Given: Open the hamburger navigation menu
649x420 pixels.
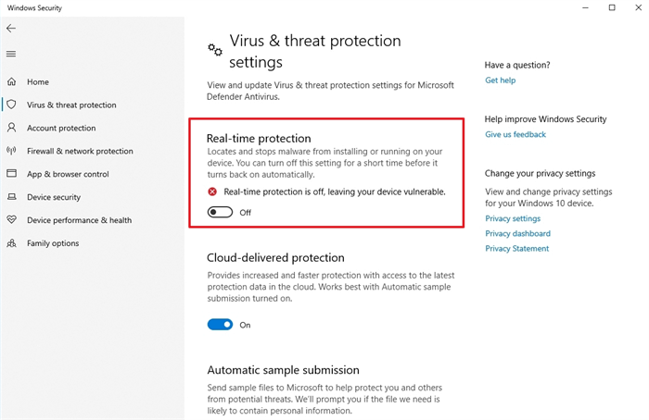Looking at the screenshot, I should (11, 54).
